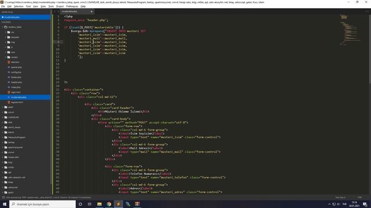Click the hesap-satis folder icon
Screen dimensions: 371x208
[x=6, y=157]
